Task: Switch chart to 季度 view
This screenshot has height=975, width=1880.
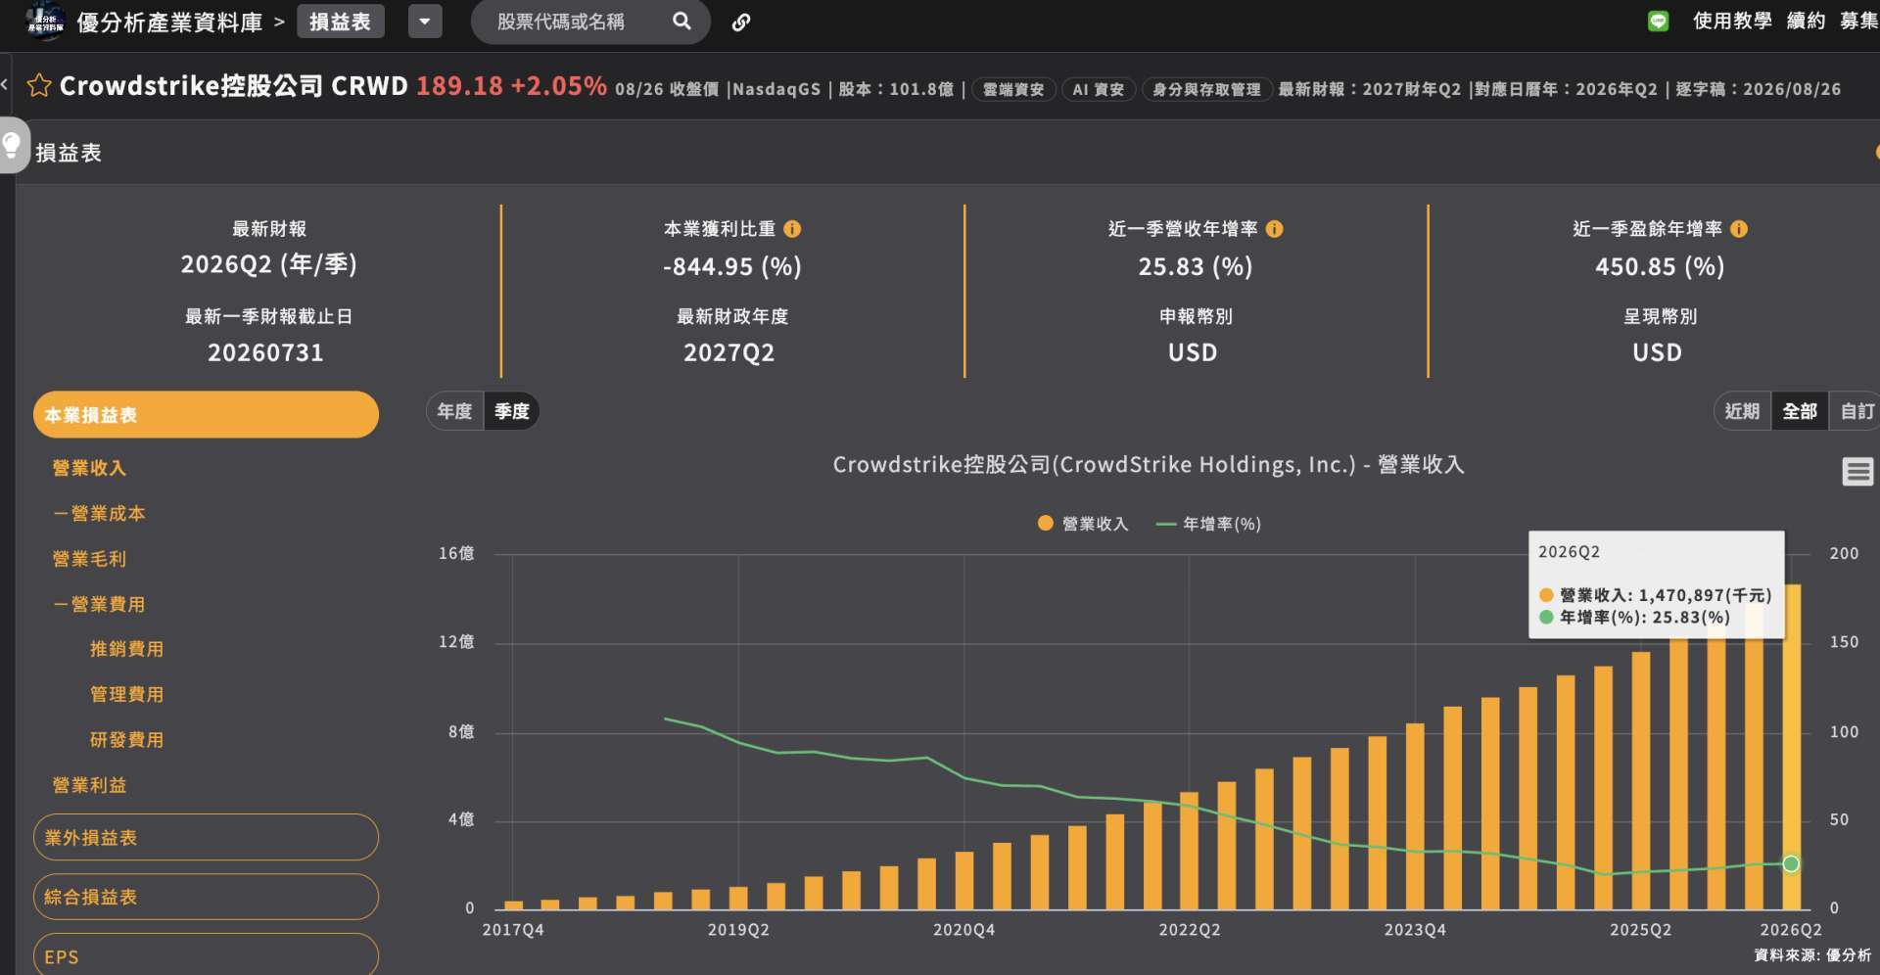Action: click(x=511, y=411)
